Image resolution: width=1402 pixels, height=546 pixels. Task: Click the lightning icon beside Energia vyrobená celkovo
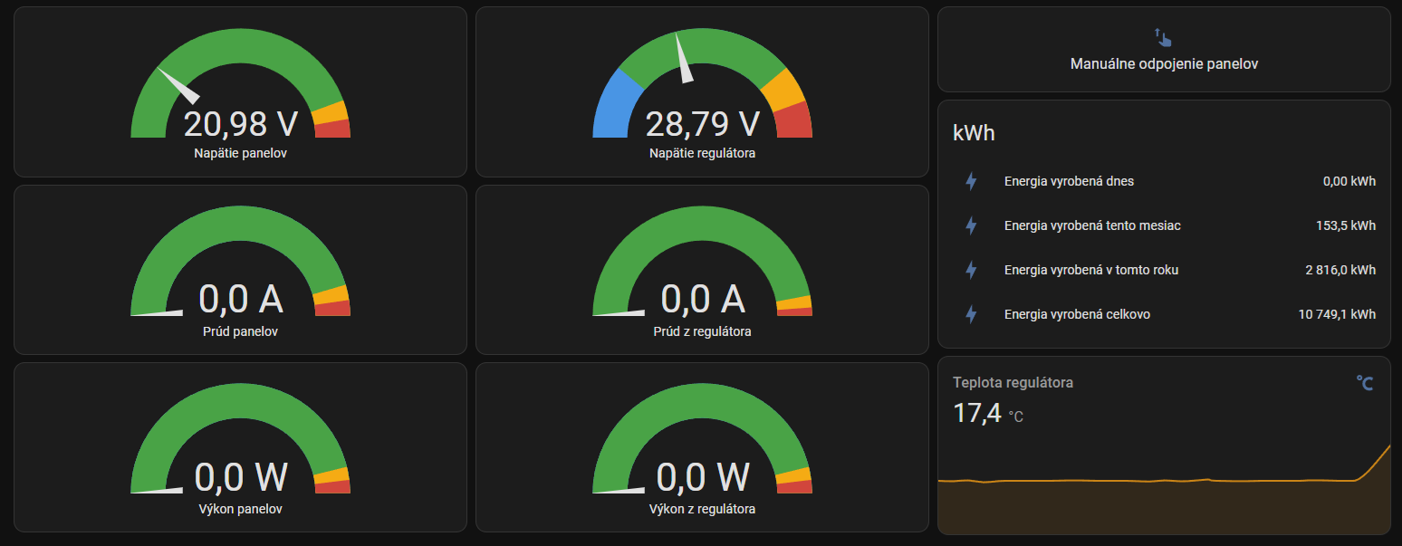pyautogui.click(x=971, y=314)
